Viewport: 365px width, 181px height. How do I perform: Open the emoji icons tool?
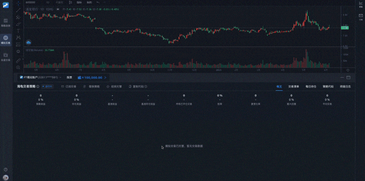pos(18,51)
